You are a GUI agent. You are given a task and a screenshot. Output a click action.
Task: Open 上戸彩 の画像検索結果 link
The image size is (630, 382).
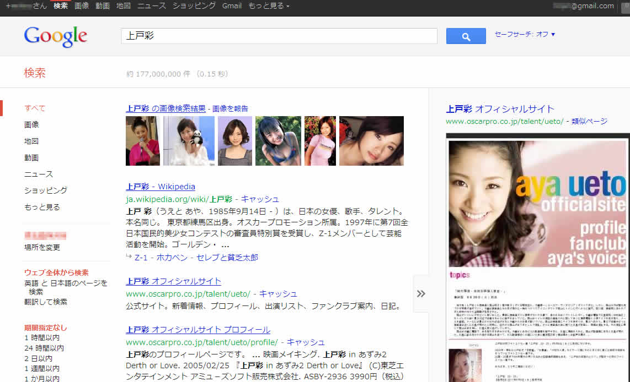[x=165, y=108]
